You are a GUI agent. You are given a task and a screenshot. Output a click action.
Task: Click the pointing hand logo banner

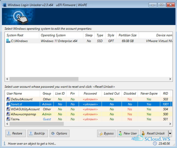tap(19, 17)
